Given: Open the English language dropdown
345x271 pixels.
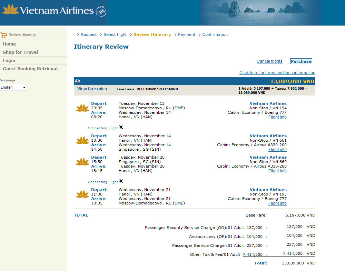Looking at the screenshot, I should tap(13, 87).
